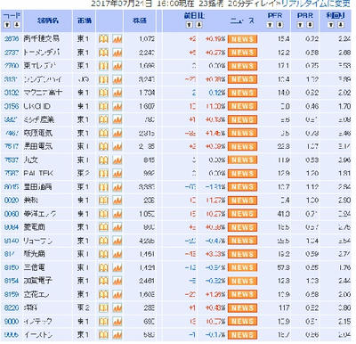Open NEWS for PALTEK
The height and width of the screenshot is (344, 356).
(x=242, y=174)
